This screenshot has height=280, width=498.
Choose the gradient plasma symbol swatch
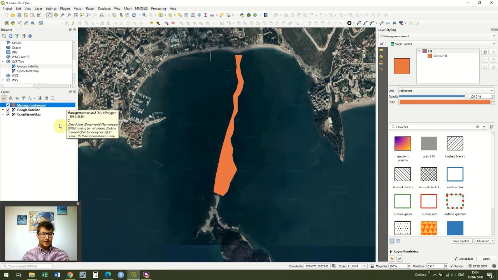(403, 143)
